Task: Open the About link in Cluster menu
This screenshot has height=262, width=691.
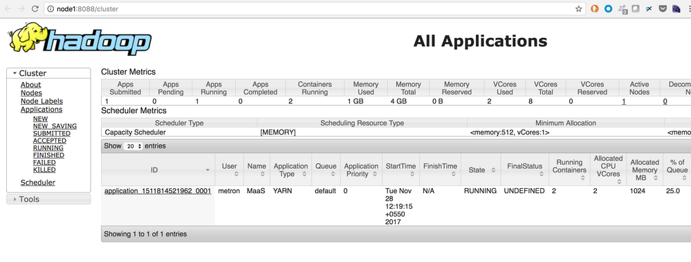Action: click(31, 85)
